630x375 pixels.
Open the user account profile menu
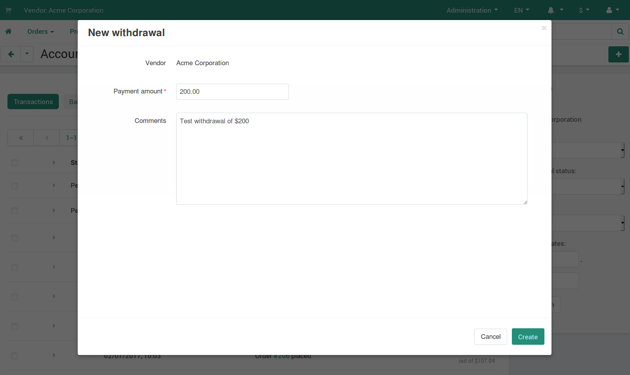pyautogui.click(x=613, y=10)
